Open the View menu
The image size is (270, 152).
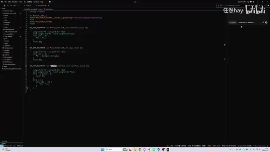point(21,2)
